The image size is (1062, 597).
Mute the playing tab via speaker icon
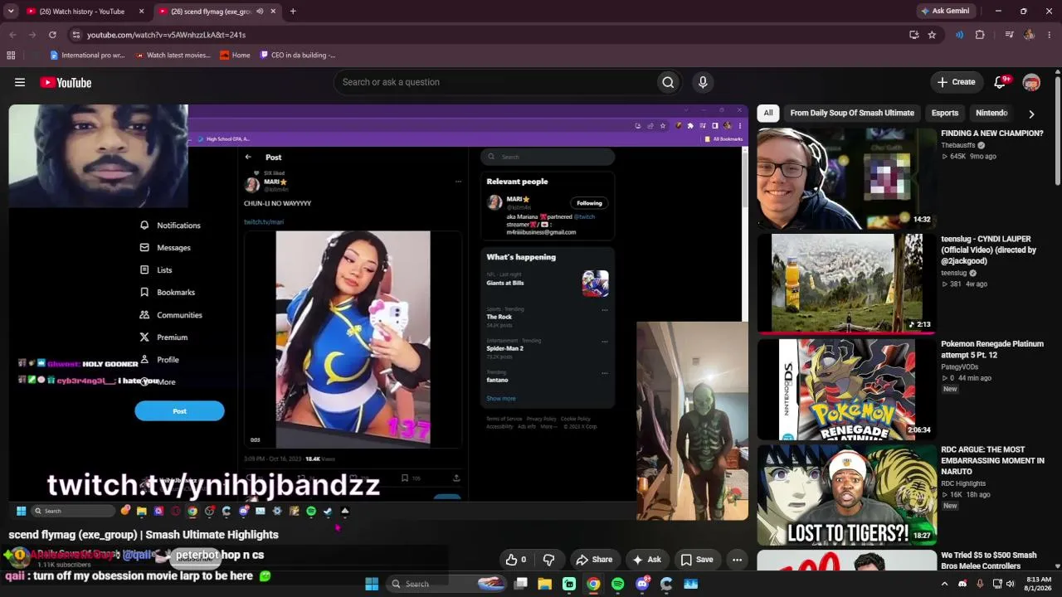point(260,12)
